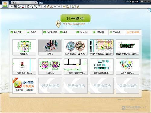The image size is (151, 113).
Task: Click the open file folder icon
Action: [12, 7]
